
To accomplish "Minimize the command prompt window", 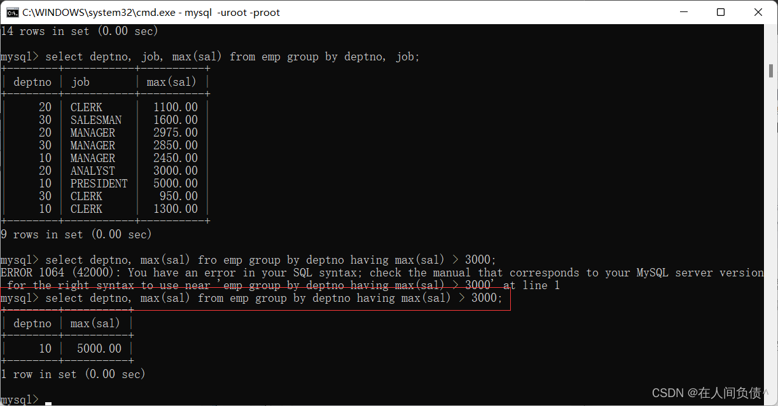I will pyautogui.click(x=683, y=12).
